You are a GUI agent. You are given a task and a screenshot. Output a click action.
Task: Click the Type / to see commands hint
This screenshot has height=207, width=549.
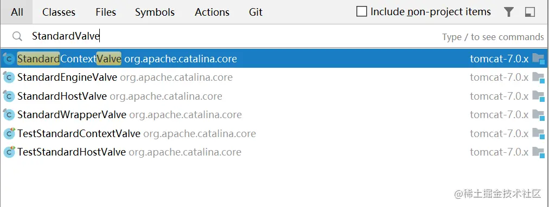(493, 37)
